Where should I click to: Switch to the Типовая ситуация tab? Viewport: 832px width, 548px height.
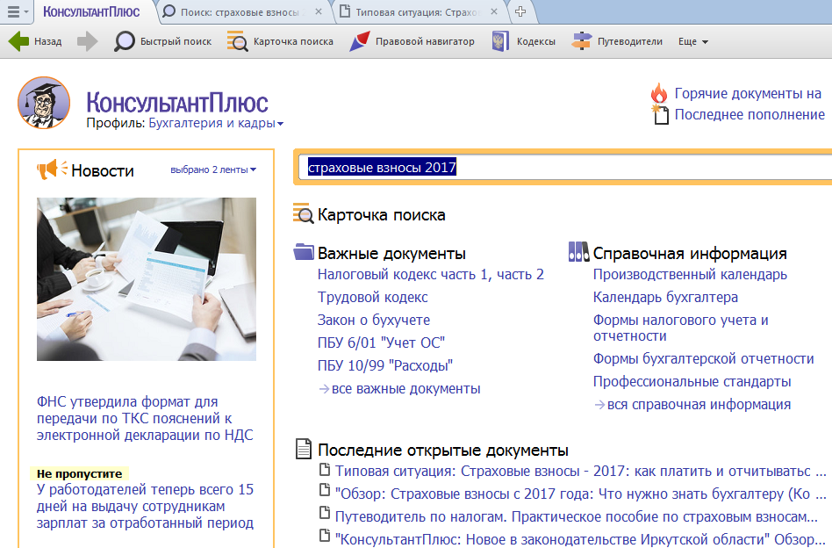412,12
